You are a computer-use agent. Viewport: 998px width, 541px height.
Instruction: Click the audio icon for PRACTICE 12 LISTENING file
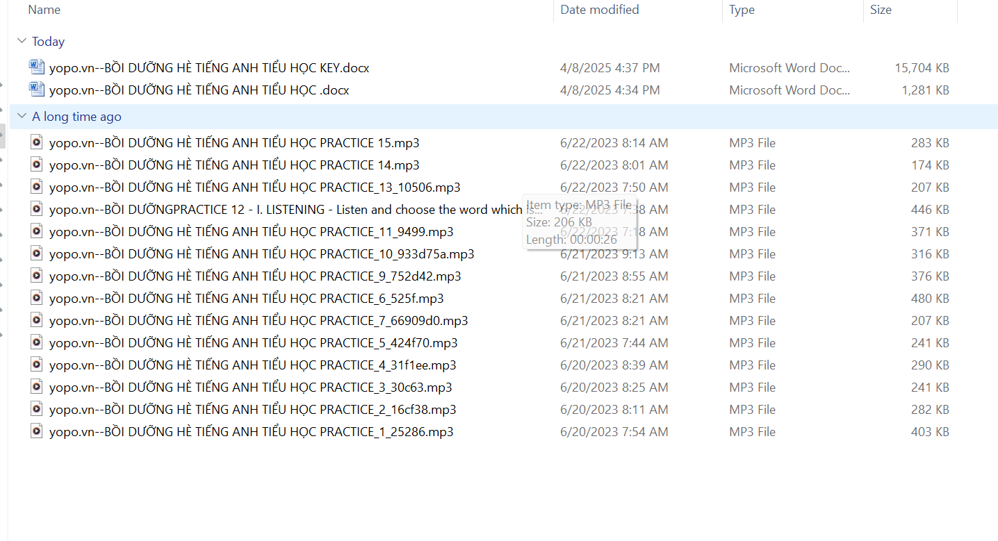(x=37, y=209)
